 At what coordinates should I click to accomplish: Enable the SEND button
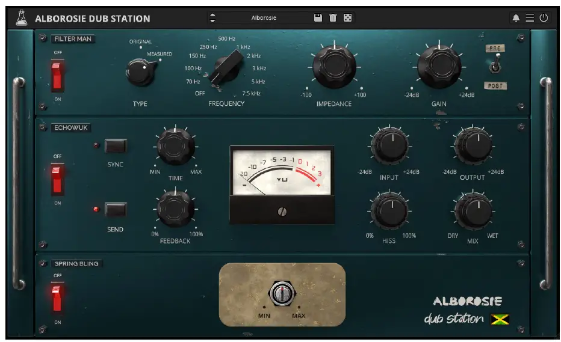click(116, 209)
